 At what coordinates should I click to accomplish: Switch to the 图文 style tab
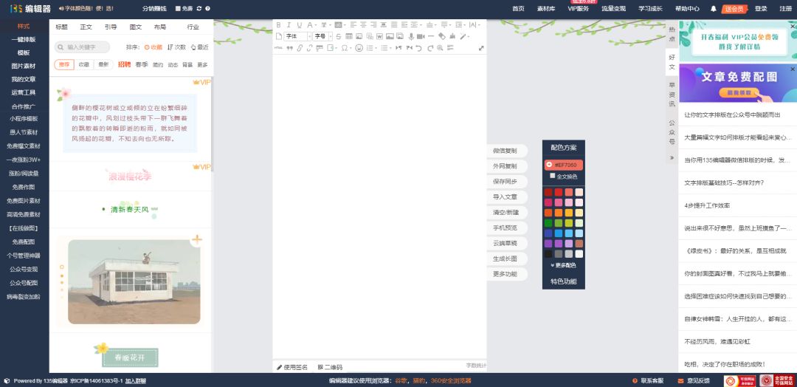[x=135, y=27]
